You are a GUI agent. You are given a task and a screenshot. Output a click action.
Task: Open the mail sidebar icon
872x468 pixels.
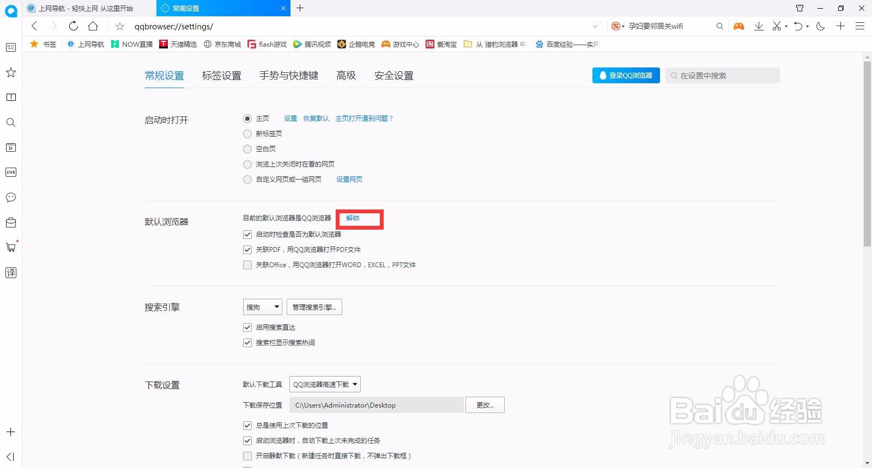point(10,223)
